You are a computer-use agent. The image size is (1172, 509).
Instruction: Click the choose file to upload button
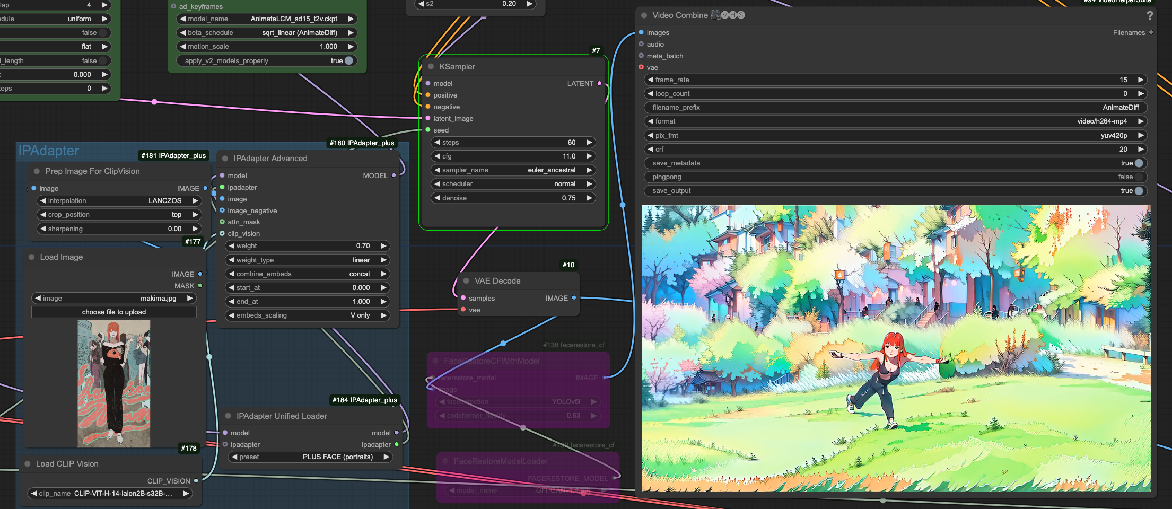tap(114, 312)
